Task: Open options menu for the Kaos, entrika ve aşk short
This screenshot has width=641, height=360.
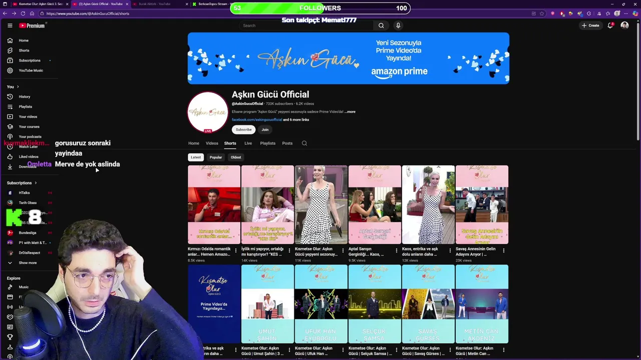Action: click(x=450, y=250)
